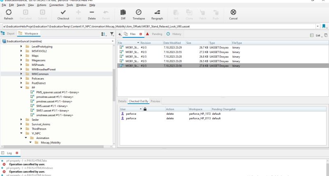Open the Timelapse view
329x176 pixels.
pos(139,15)
